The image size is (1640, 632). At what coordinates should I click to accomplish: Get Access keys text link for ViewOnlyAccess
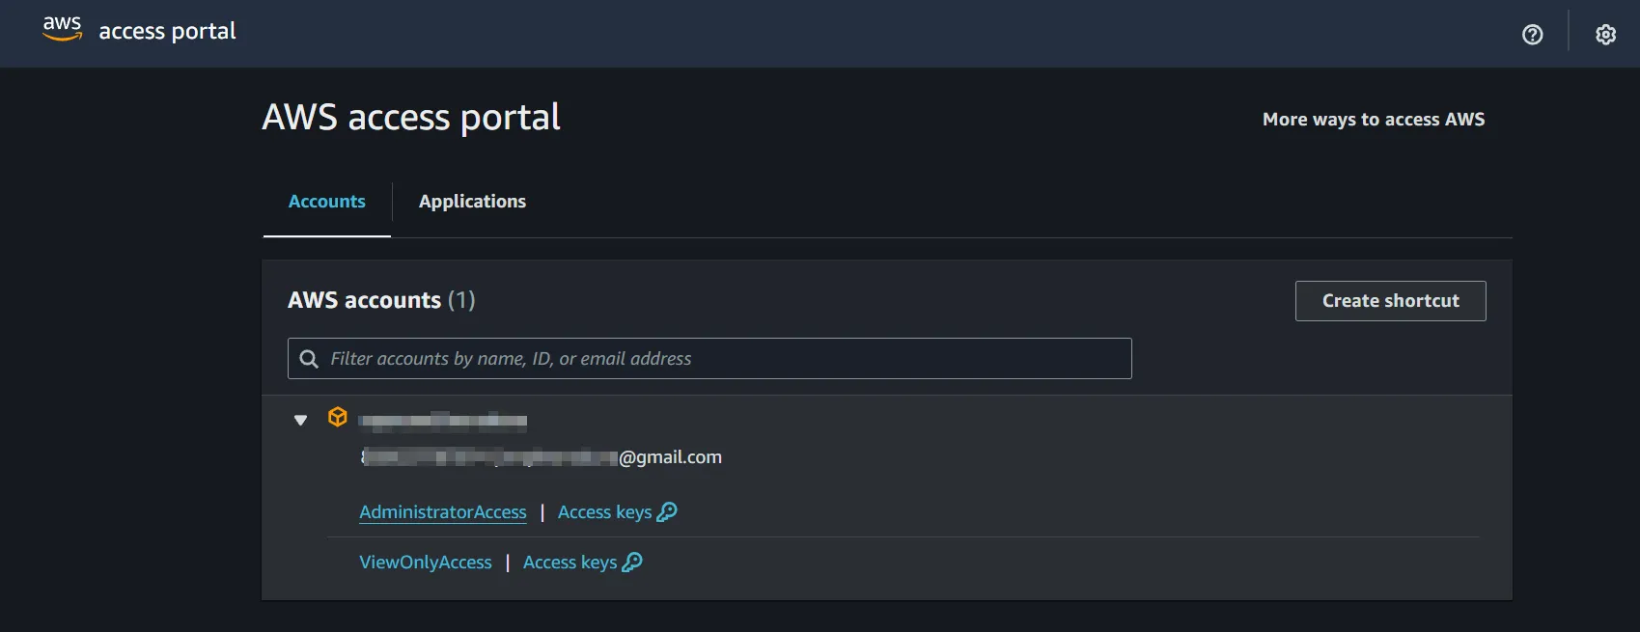570,563
